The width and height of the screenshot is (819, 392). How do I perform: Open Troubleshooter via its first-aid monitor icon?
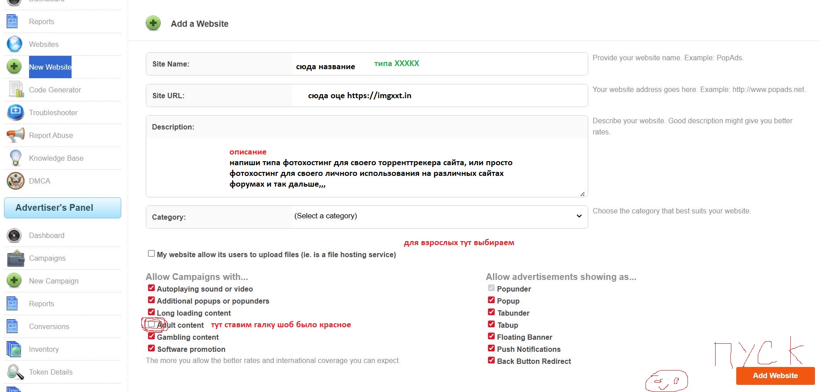tap(15, 113)
